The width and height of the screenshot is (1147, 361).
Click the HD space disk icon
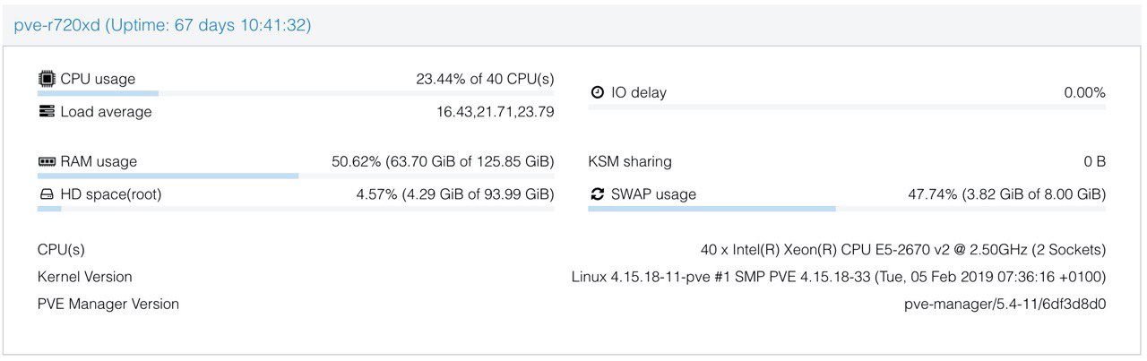point(47,194)
